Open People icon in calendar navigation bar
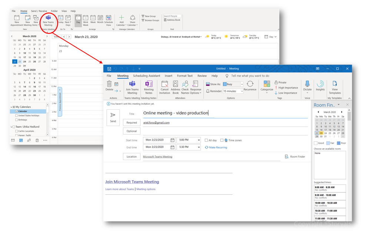The width and height of the screenshot is (378, 241). (29, 140)
